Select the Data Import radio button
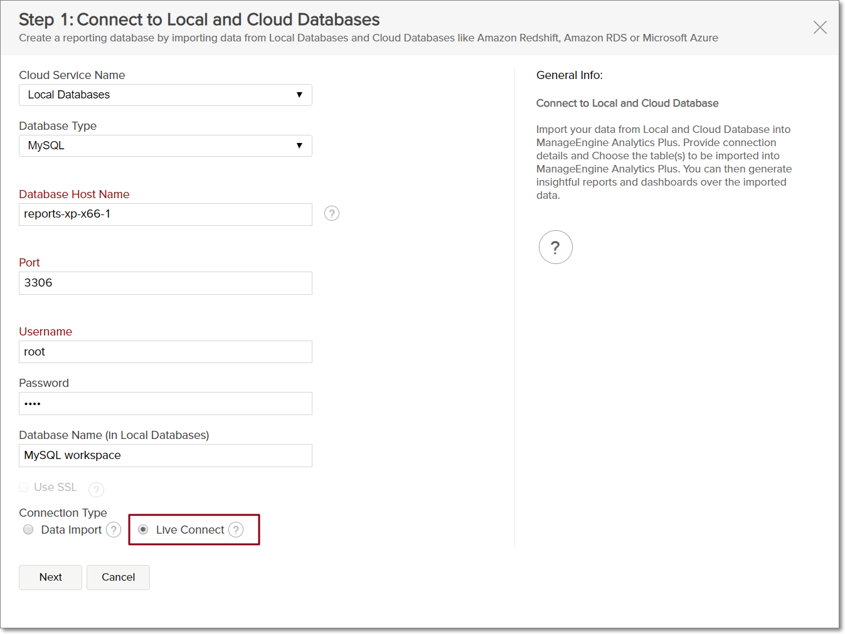The width and height of the screenshot is (845, 634). point(28,529)
